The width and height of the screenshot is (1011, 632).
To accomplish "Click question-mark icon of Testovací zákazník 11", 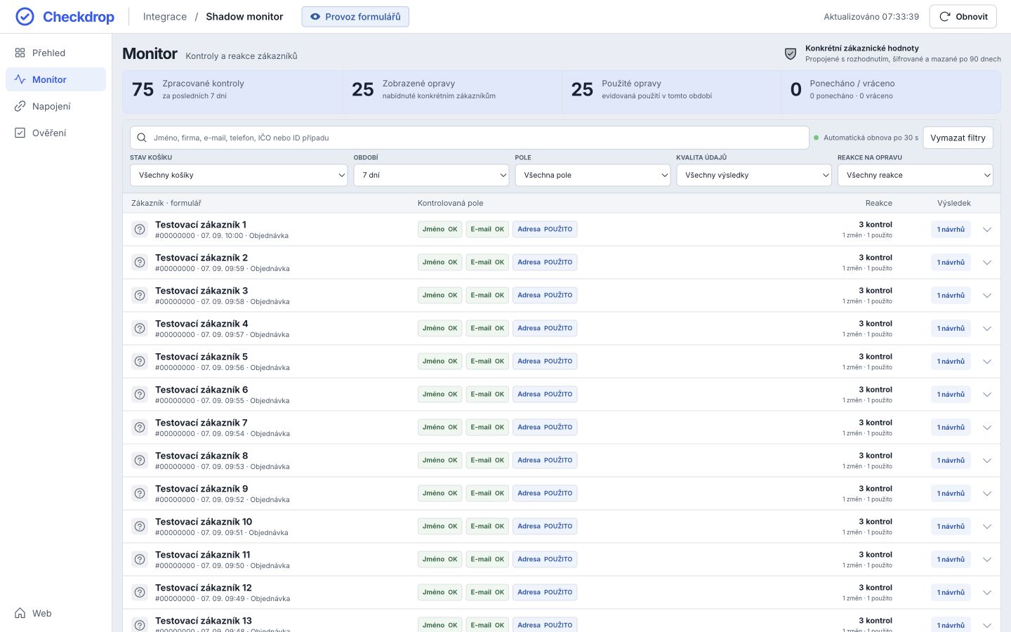I will point(140,560).
